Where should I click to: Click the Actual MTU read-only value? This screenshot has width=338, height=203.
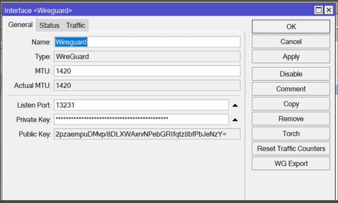[x=147, y=86]
